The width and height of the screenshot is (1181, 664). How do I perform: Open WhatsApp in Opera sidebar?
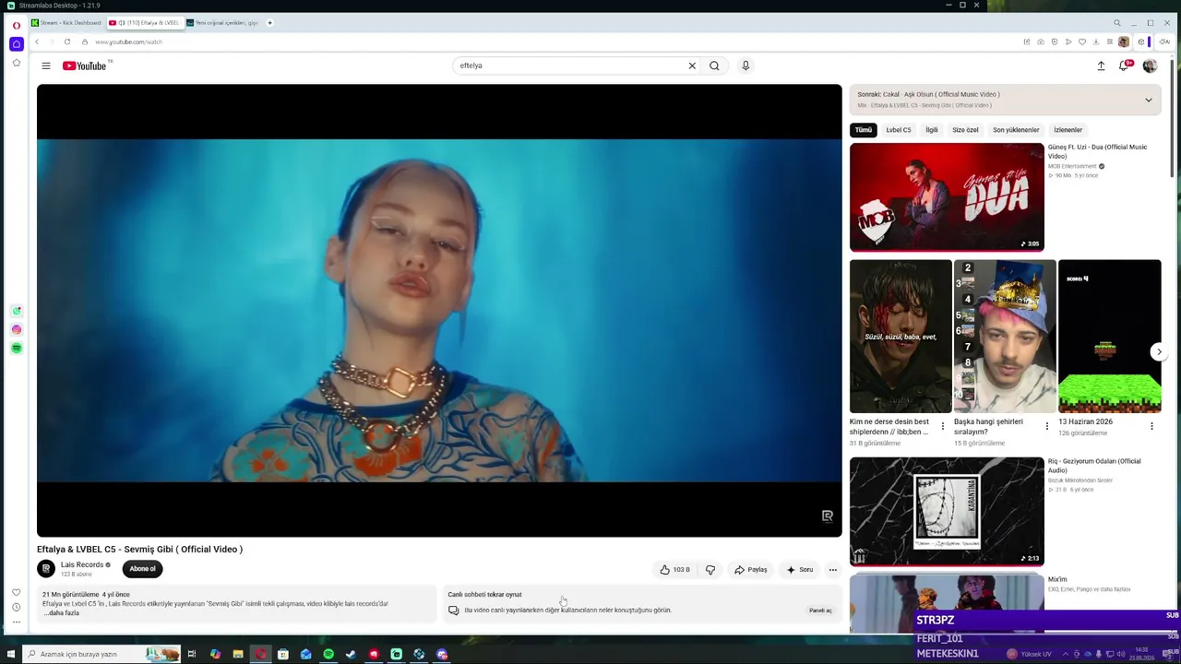pos(16,312)
